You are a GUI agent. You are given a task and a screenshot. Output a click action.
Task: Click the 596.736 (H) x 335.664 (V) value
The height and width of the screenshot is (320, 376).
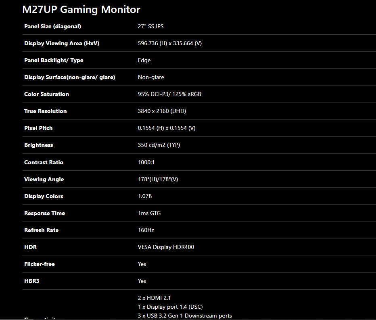tap(170, 44)
